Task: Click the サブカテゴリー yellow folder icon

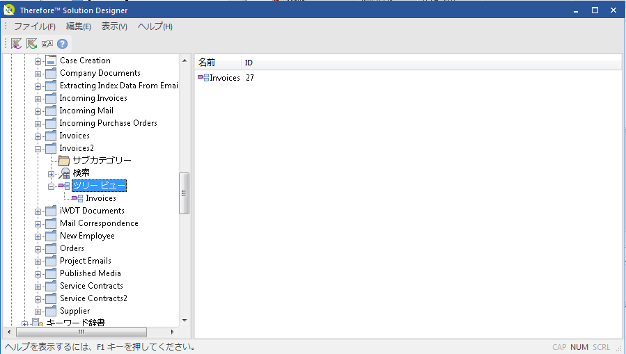Action: pos(64,161)
